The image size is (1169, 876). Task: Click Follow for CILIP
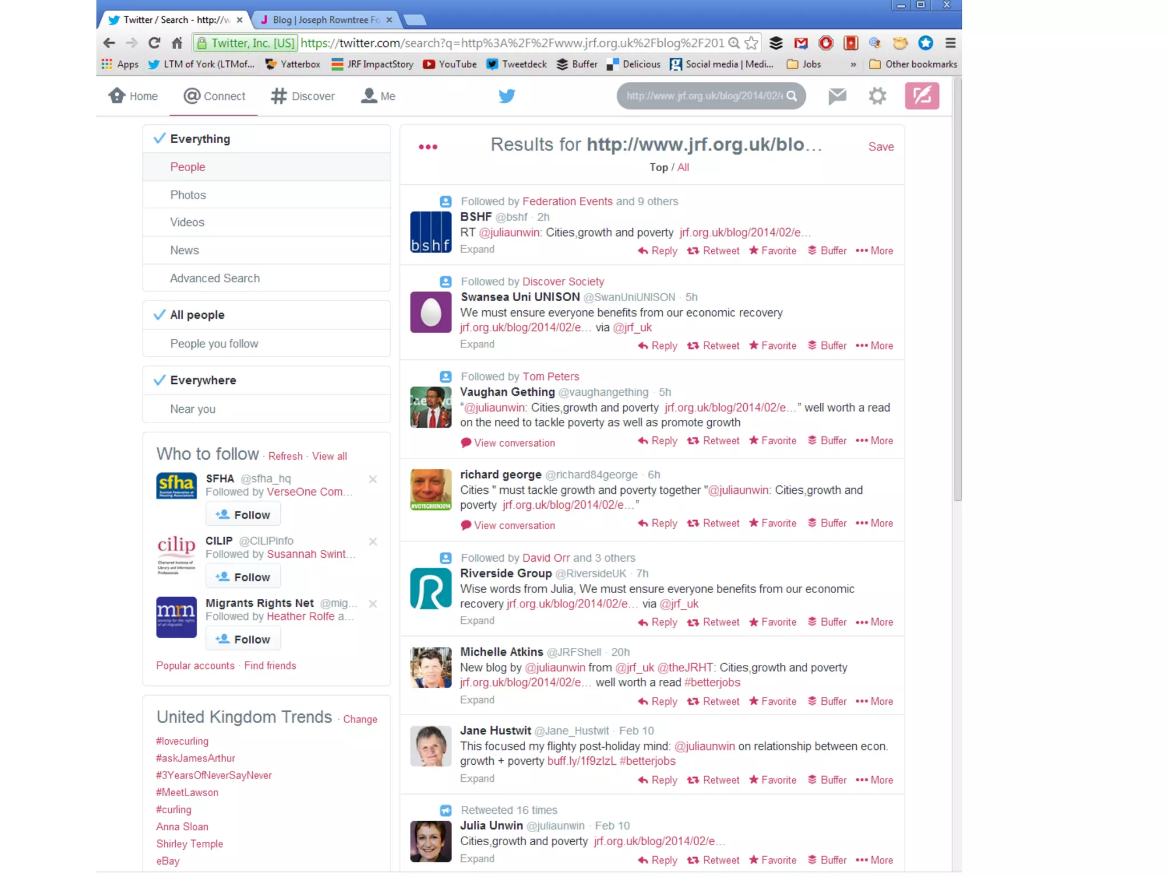[x=243, y=577]
